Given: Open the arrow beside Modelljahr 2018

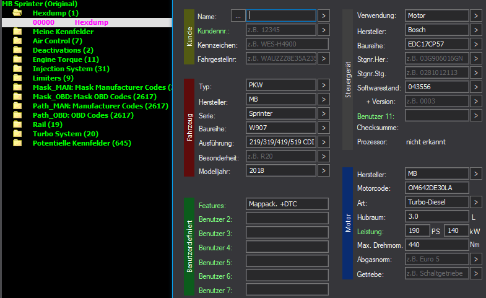Looking at the screenshot, I should (x=324, y=171).
